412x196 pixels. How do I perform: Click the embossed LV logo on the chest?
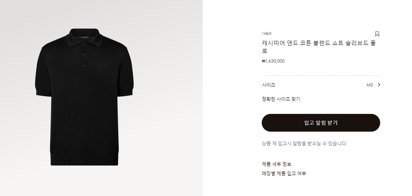[101, 68]
